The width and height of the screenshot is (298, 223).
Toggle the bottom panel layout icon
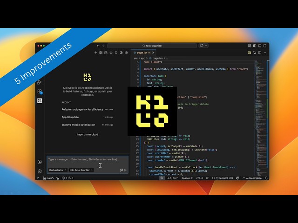(x=260, y=46)
